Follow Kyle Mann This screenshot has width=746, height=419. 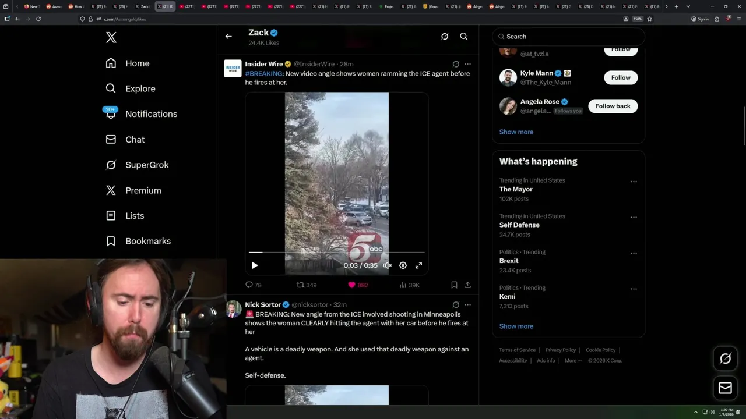pyautogui.click(x=621, y=77)
